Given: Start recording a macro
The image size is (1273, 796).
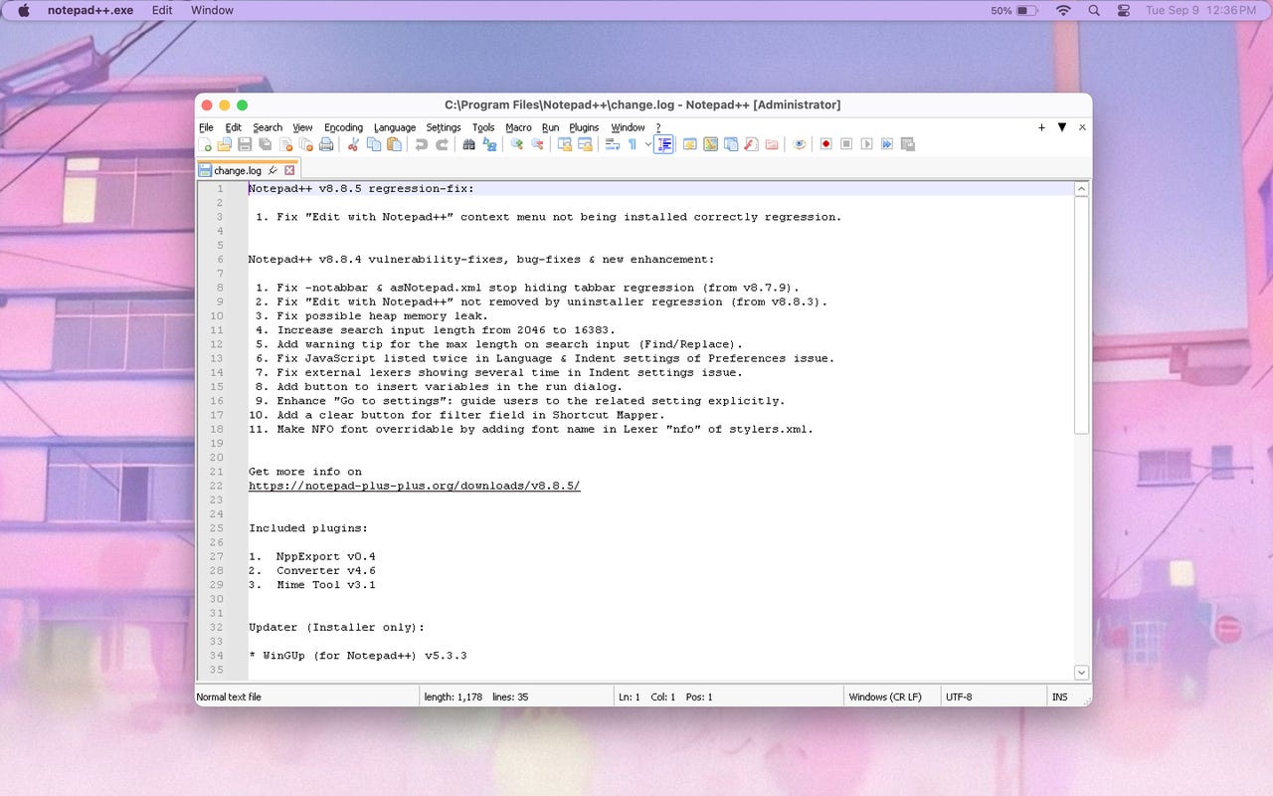Looking at the screenshot, I should pos(825,144).
